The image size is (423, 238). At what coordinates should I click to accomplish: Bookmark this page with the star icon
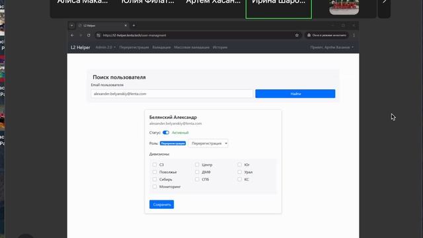coord(297,35)
